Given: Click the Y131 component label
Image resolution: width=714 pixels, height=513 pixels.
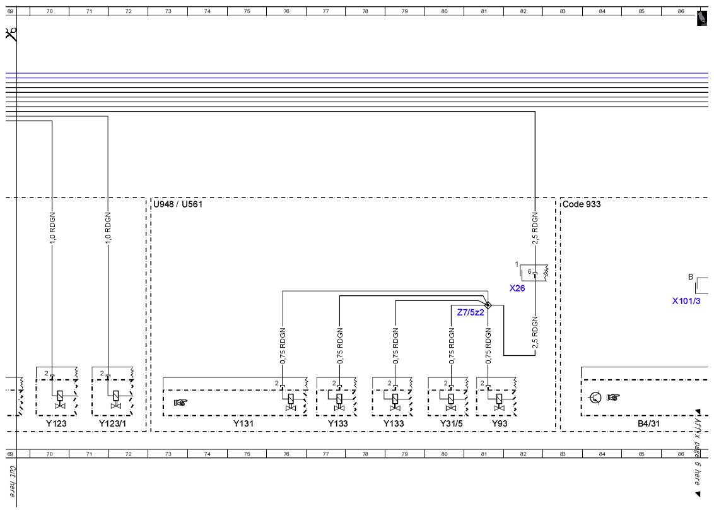Looking at the screenshot, I should [x=243, y=423].
